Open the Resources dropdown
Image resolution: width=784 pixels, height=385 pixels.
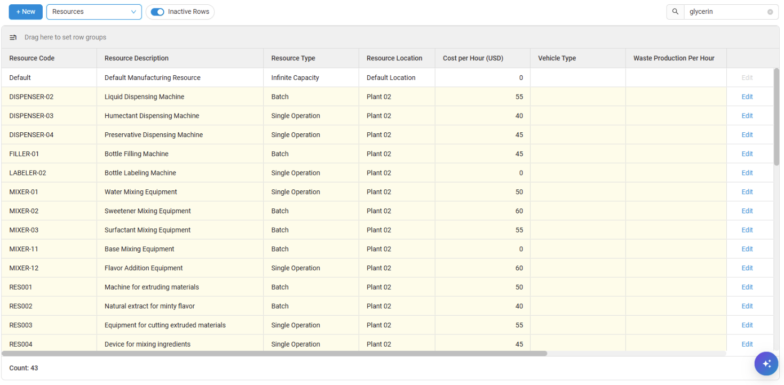(x=94, y=12)
